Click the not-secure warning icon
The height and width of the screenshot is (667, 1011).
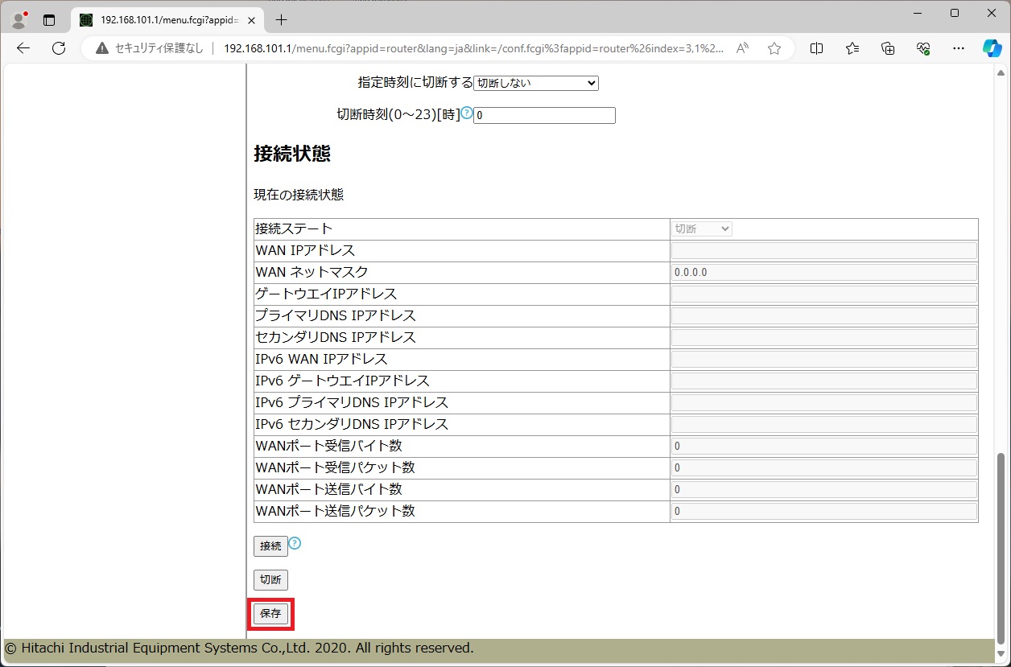pyautogui.click(x=102, y=48)
